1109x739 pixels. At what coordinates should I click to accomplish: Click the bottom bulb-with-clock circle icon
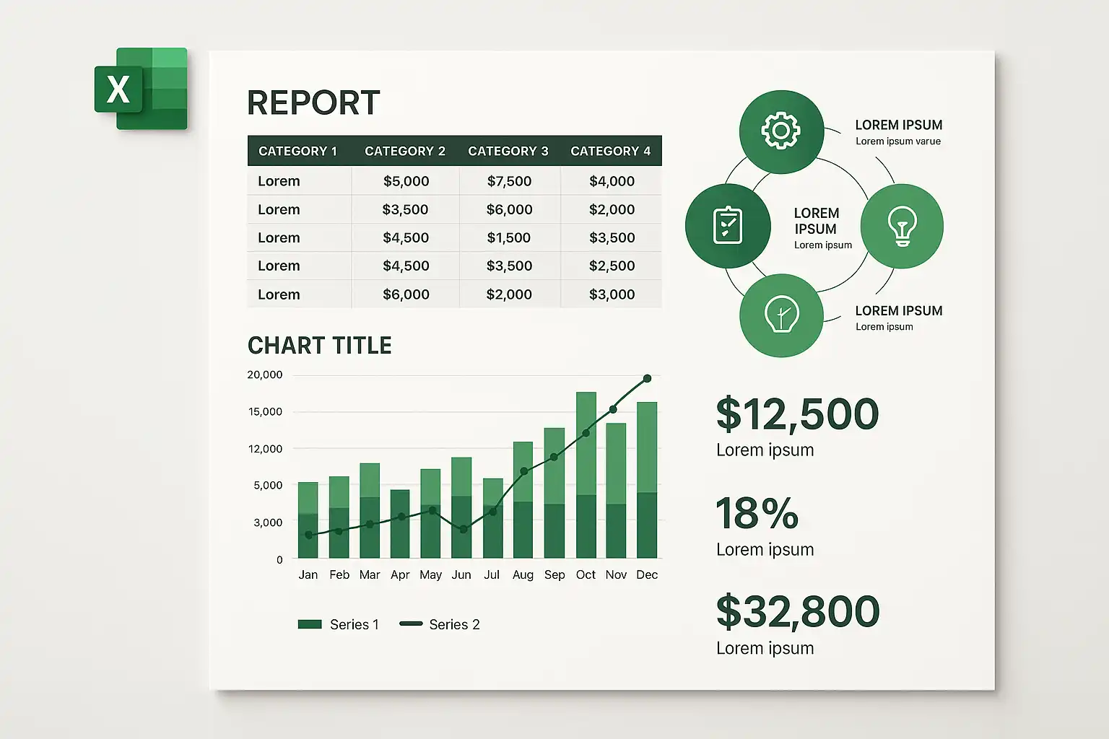(781, 315)
